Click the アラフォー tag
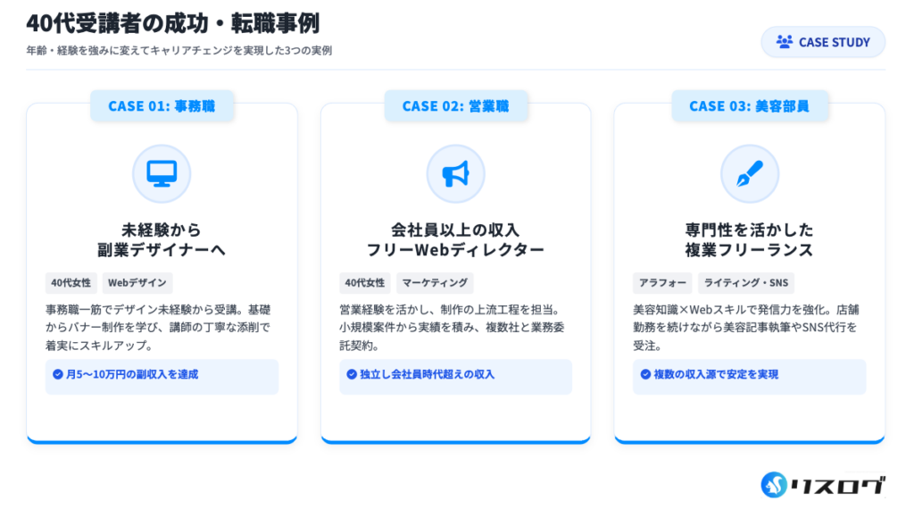Viewport: 914px width, 509px height. coord(662,283)
